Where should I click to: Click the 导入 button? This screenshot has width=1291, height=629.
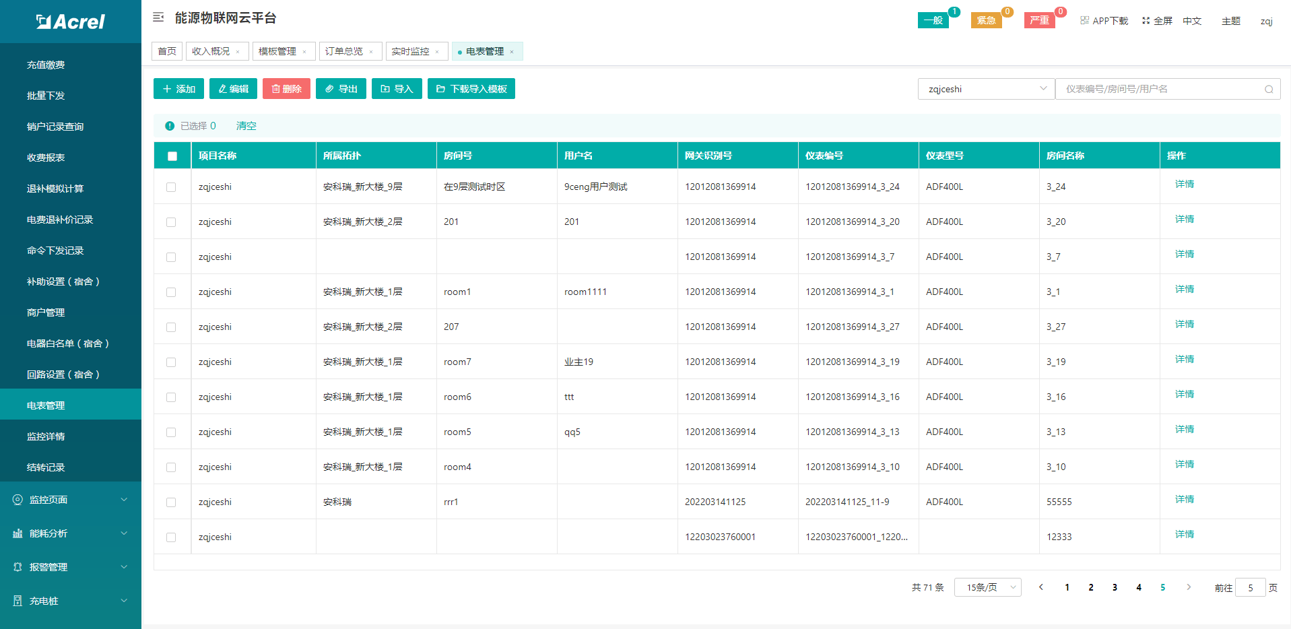397,89
